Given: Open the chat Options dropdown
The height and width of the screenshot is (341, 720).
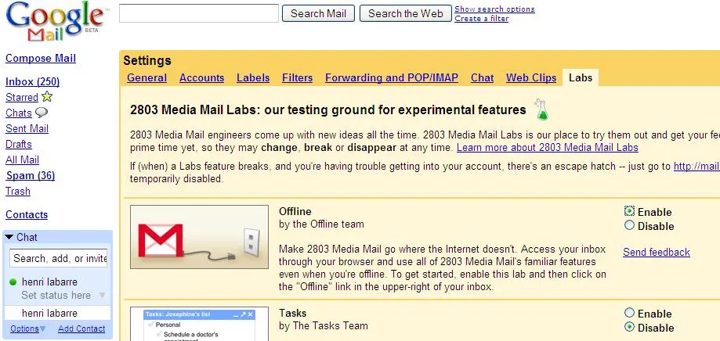Looking at the screenshot, I should 27,328.
